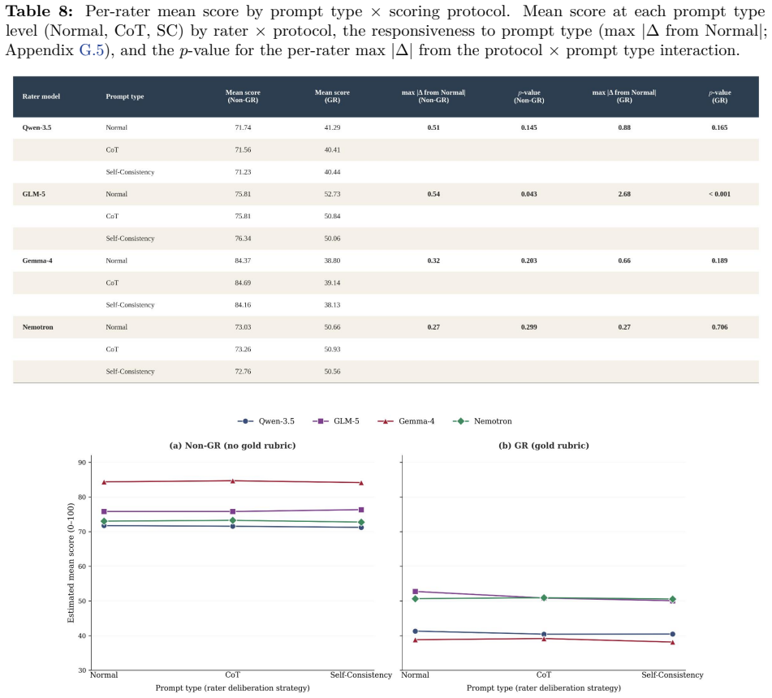Image resolution: width=772 pixels, height=698 pixels.
Task: Click the Qwen-3.5 GR max delta 0.88
Action: click(x=624, y=127)
